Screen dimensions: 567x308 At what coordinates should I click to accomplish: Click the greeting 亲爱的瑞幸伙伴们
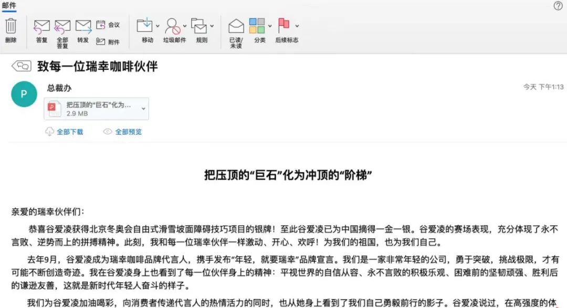click(x=48, y=211)
